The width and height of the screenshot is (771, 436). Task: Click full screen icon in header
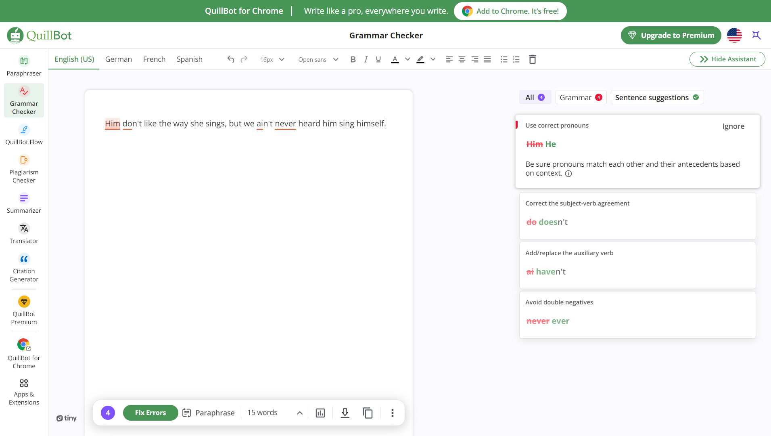click(x=756, y=35)
